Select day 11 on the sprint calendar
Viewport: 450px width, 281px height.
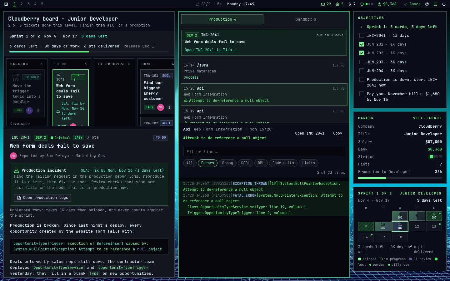point(400,226)
